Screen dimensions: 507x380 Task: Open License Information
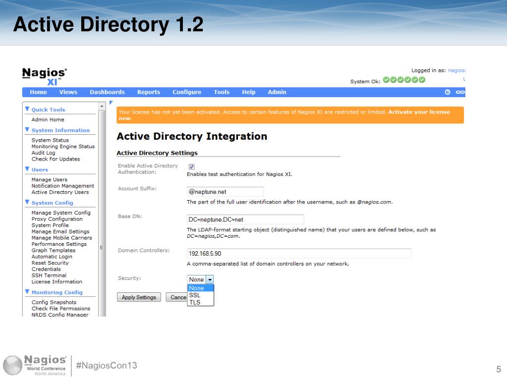pyautogui.click(x=57, y=282)
